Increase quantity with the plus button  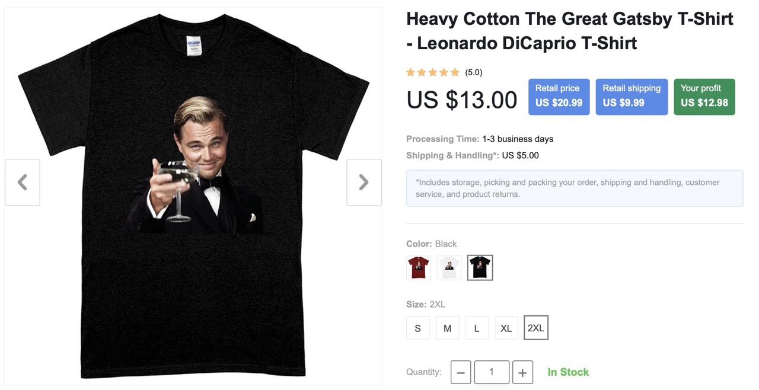point(522,373)
